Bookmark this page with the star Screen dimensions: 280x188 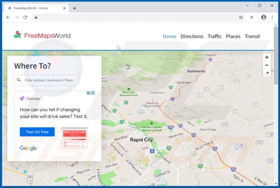click(x=241, y=17)
